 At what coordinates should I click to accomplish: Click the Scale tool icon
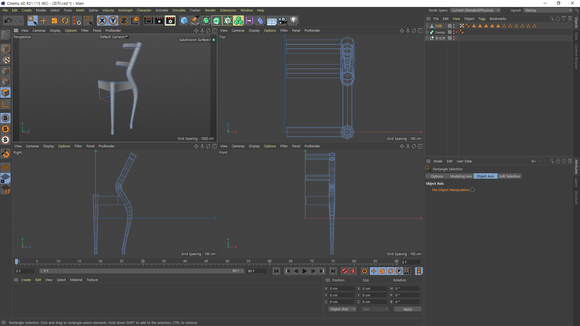(54, 21)
